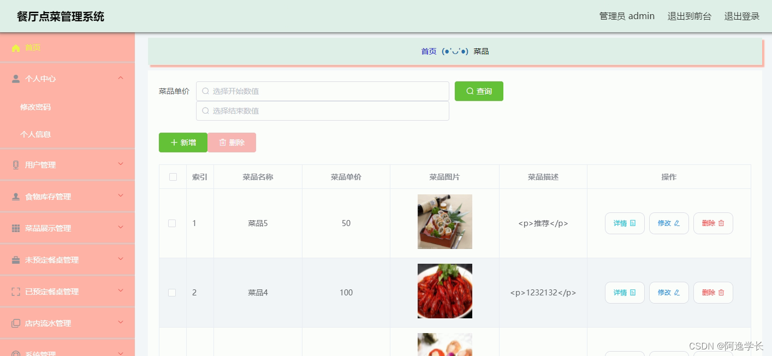Collapse the 个人中心 menu chevron

pos(121,78)
